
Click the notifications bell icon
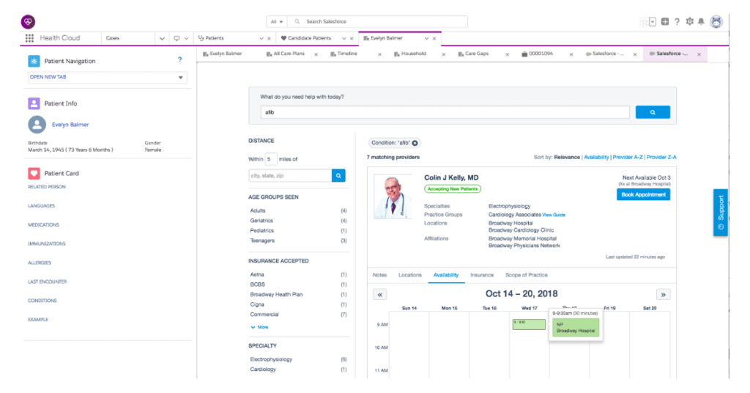tap(701, 22)
